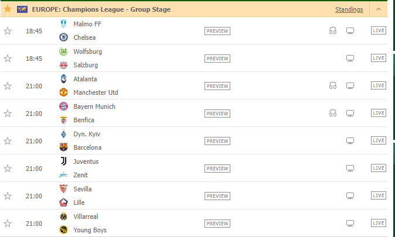395x237 pixels.
Task: Star the Villarreal vs Young Boys match
Action: (x=8, y=224)
